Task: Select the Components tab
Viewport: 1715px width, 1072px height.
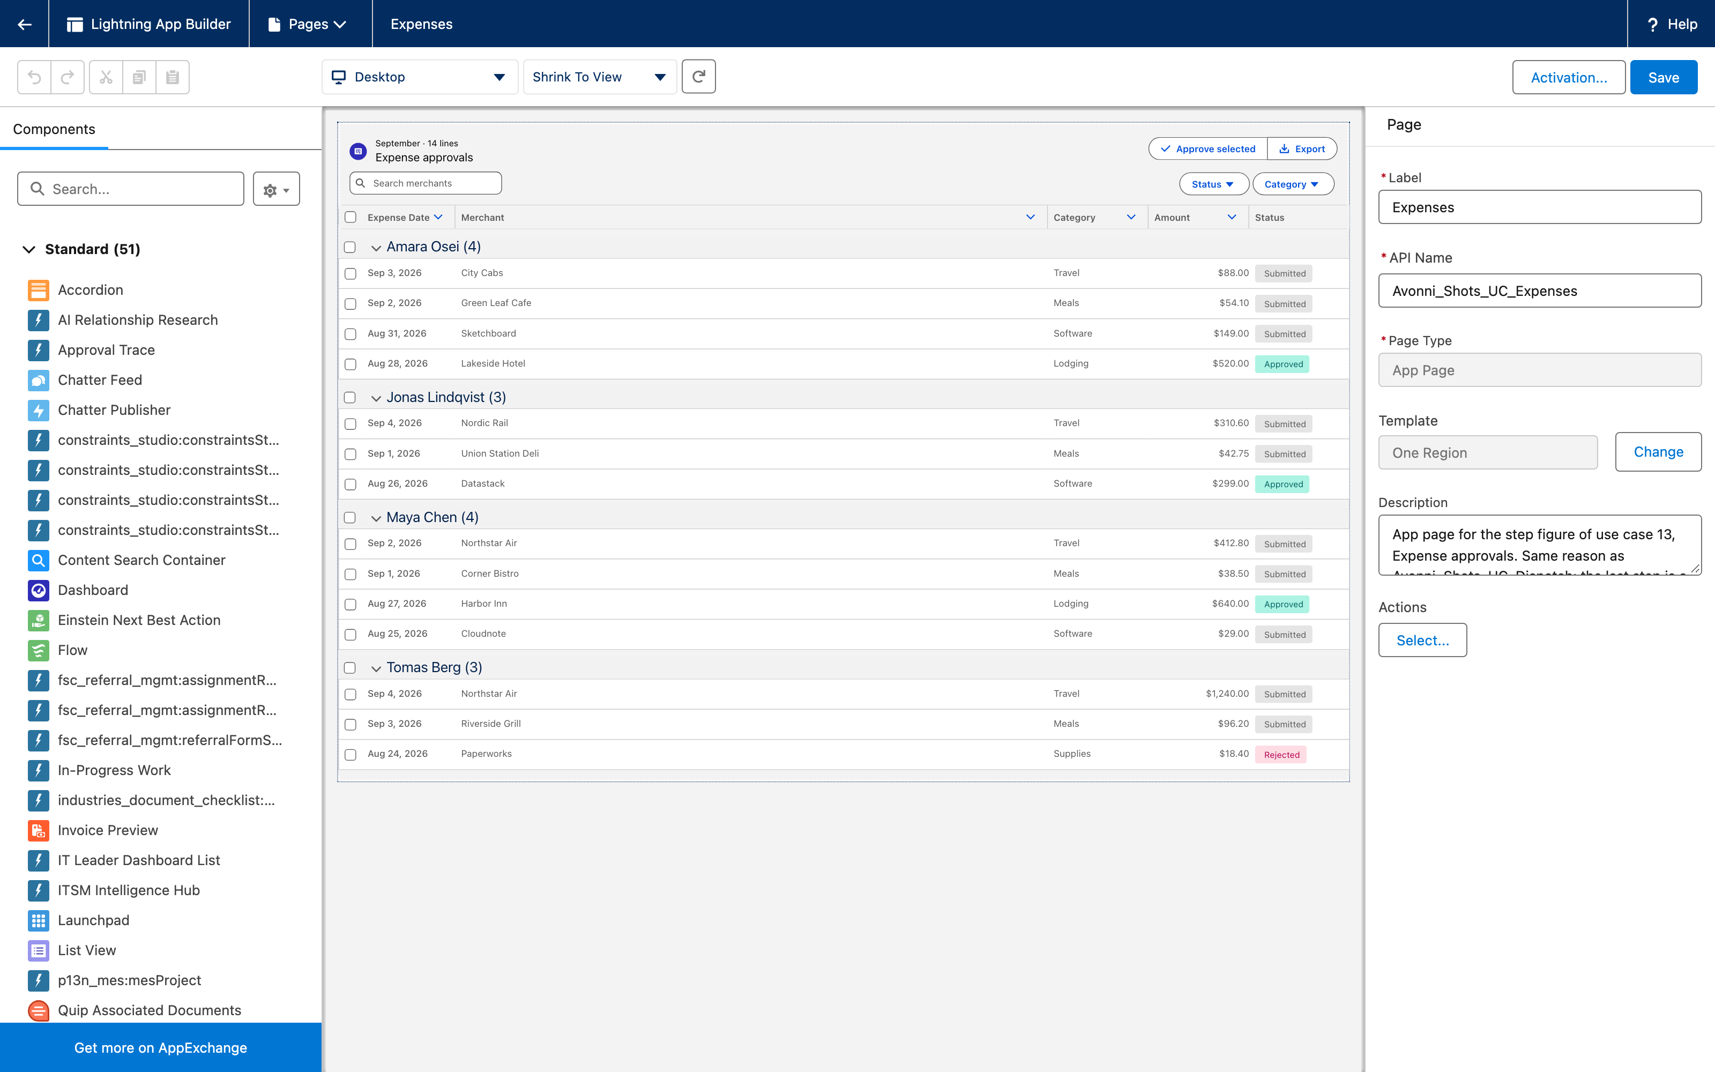Action: point(54,129)
